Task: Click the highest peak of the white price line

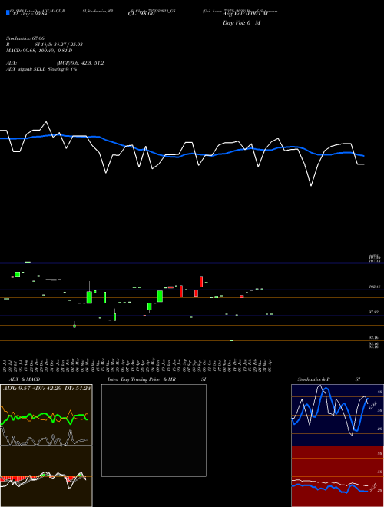Action: point(46,122)
